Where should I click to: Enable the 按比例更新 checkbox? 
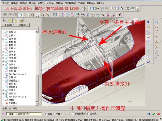click(73, 114)
